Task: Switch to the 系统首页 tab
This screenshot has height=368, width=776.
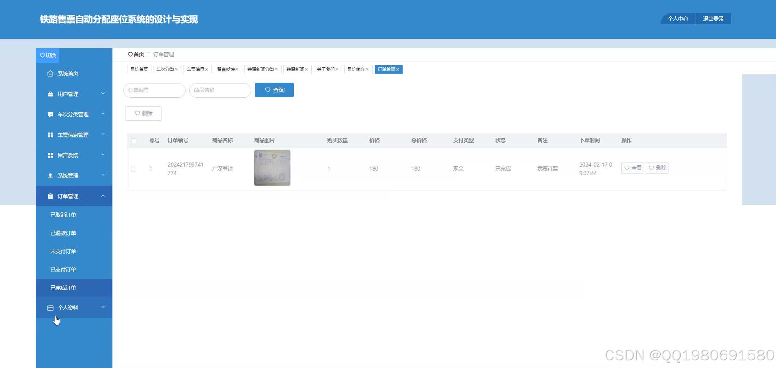Action: [x=139, y=69]
